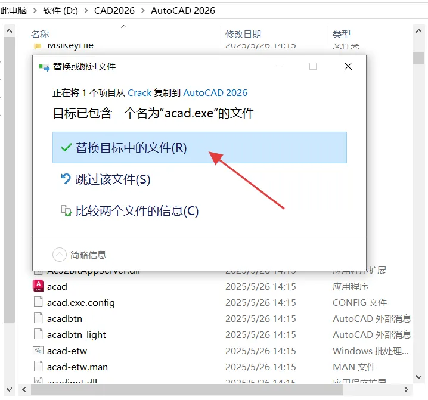Image resolution: width=428 pixels, height=400 pixels.
Task: Click horizontal scrollbar right arrow
Action: (x=406, y=389)
